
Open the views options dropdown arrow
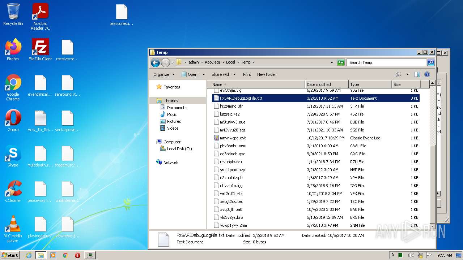[407, 74]
